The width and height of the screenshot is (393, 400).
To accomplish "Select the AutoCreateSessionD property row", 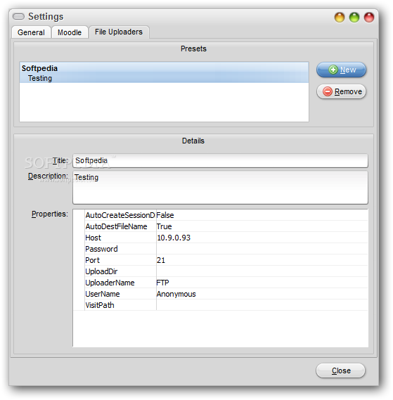I will (120, 215).
